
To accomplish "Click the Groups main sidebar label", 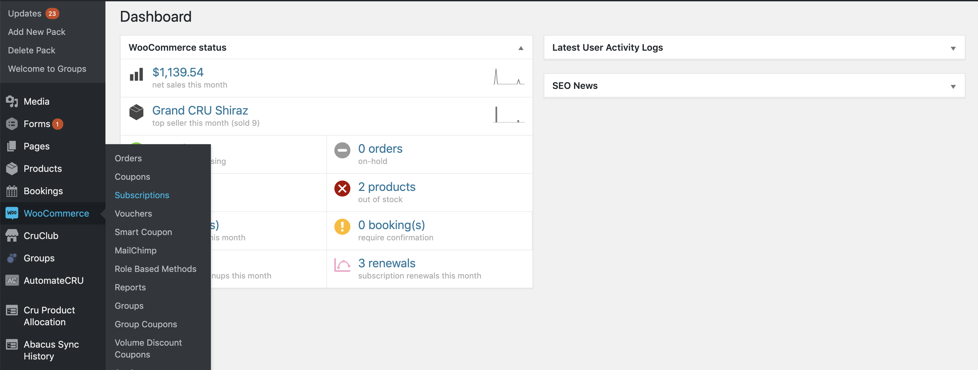I will pyautogui.click(x=39, y=258).
